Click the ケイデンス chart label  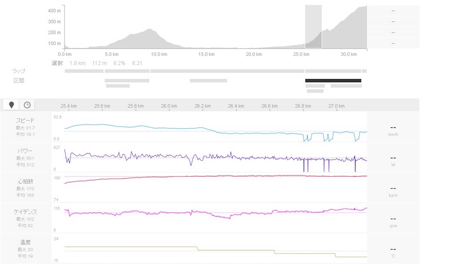pos(25,212)
